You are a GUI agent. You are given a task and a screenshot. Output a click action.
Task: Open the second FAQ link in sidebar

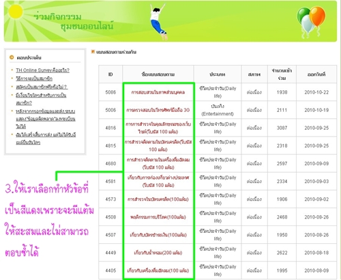point(34,79)
